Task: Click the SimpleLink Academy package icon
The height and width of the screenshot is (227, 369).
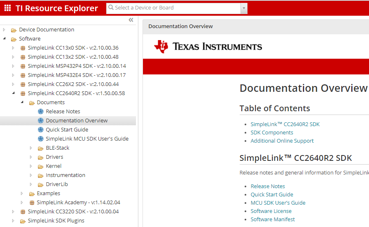Action: [x=32, y=203]
